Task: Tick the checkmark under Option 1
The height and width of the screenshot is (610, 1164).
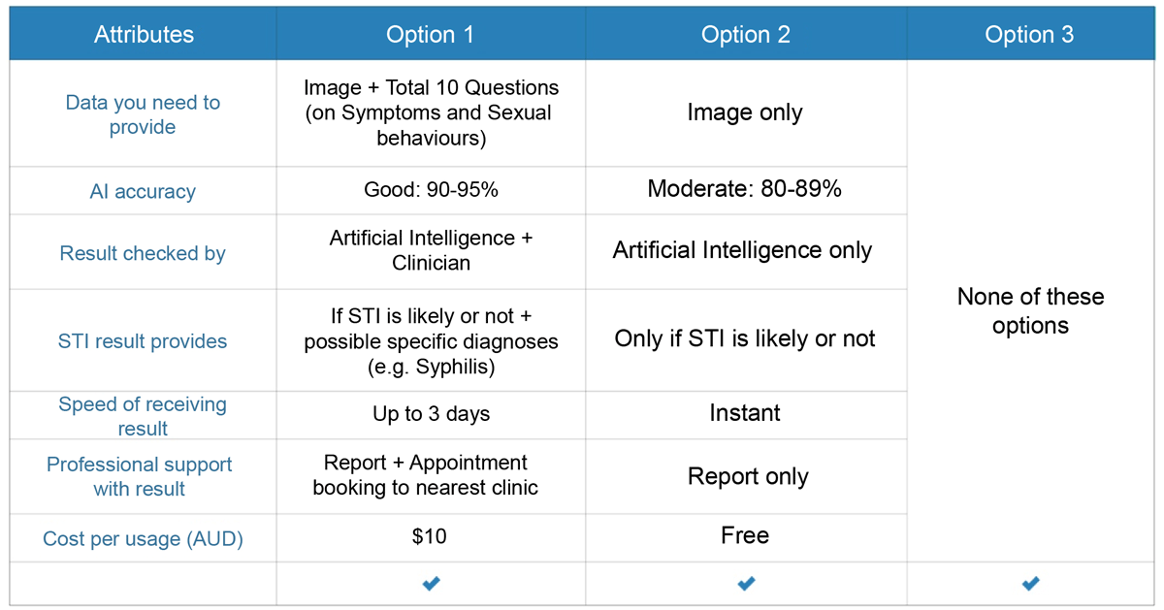Action: pyautogui.click(x=431, y=584)
